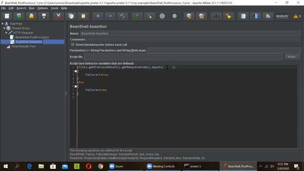
Task: Fold the else code block at line 6
Action: point(76,86)
